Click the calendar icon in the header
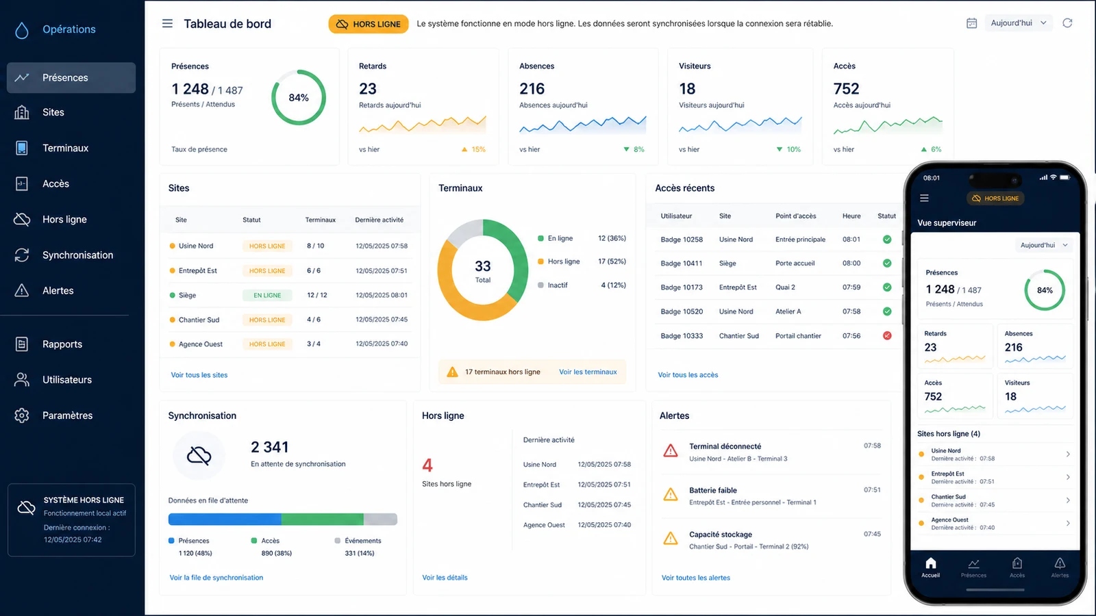Screen dimensions: 1096x616 [971, 23]
